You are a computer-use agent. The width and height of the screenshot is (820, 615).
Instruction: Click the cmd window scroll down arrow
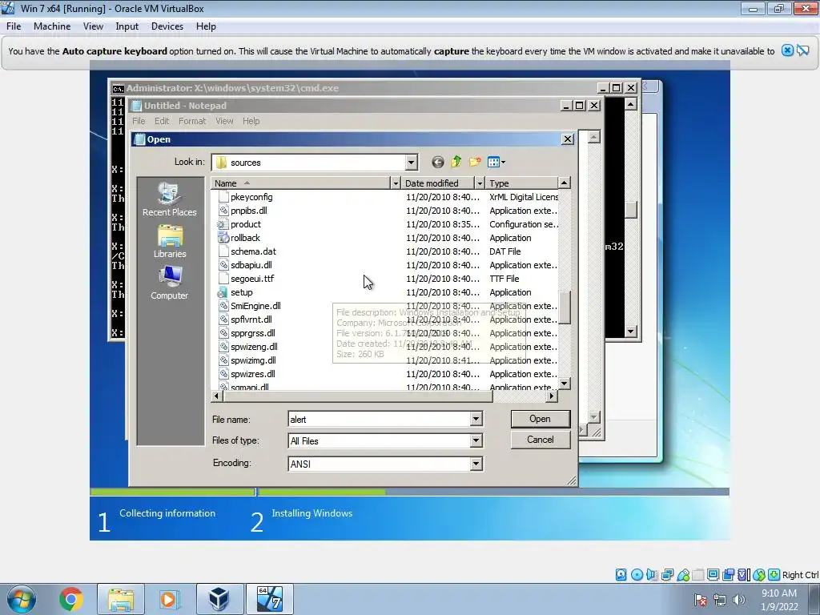click(x=631, y=331)
